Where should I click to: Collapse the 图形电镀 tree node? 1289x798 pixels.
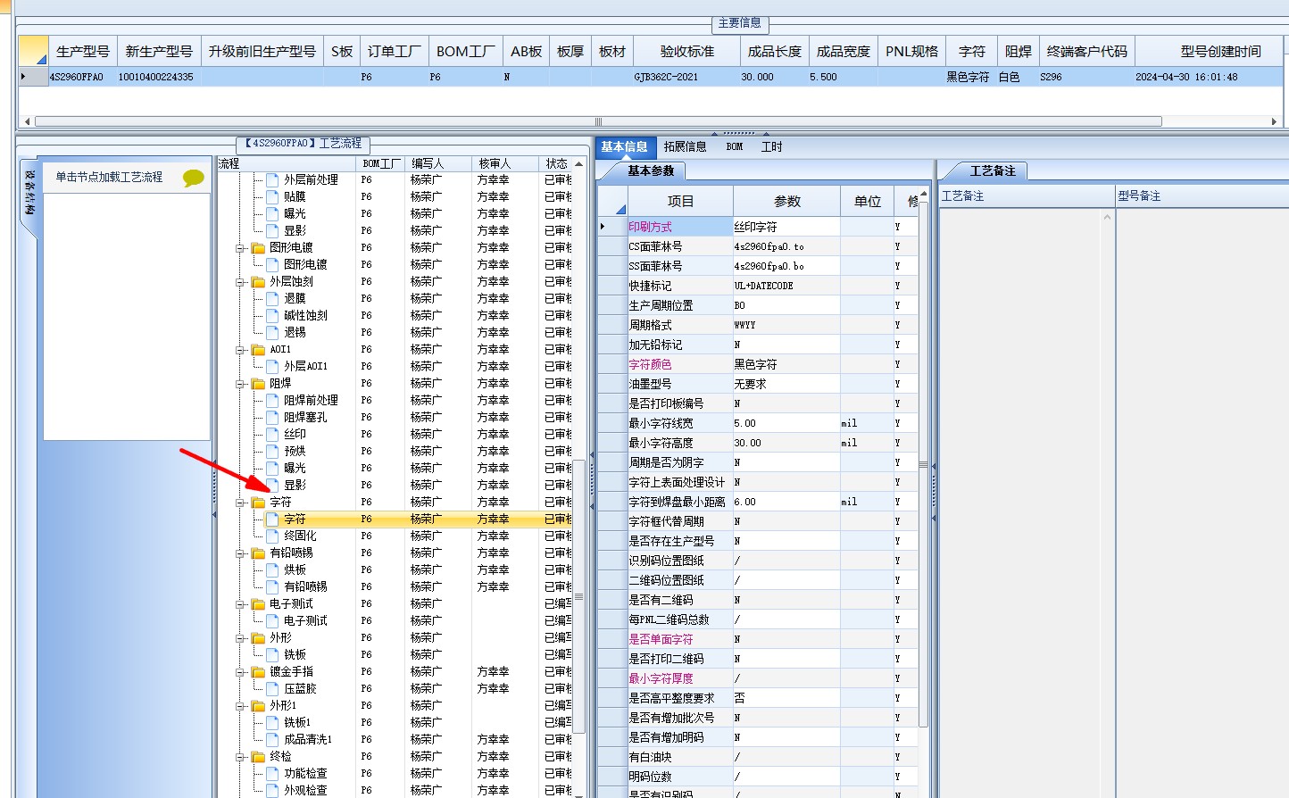point(240,248)
